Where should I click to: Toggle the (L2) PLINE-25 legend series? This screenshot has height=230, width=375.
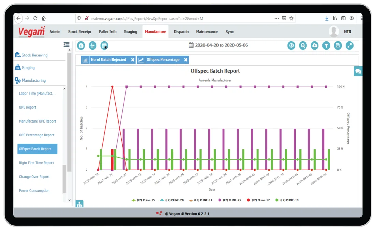(x=229, y=200)
